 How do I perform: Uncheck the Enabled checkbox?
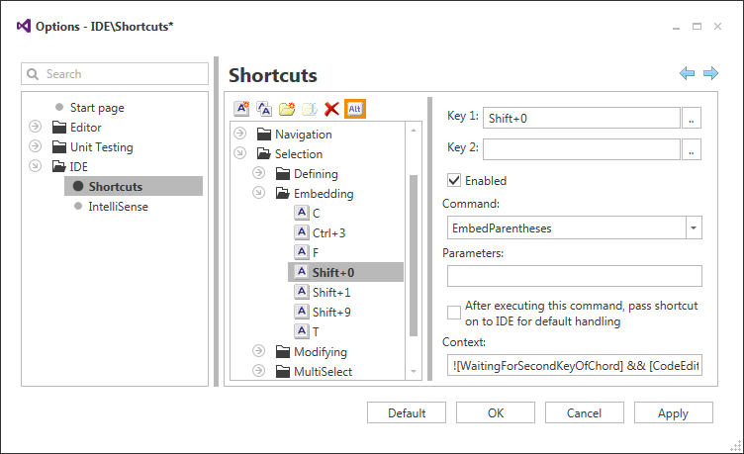click(x=455, y=181)
